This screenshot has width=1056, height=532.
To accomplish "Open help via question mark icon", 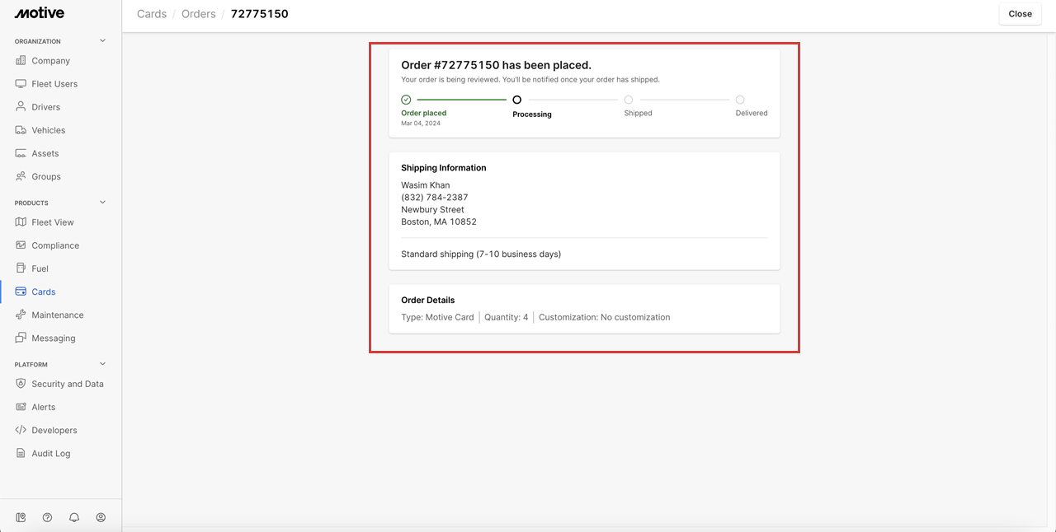I will [x=48, y=517].
